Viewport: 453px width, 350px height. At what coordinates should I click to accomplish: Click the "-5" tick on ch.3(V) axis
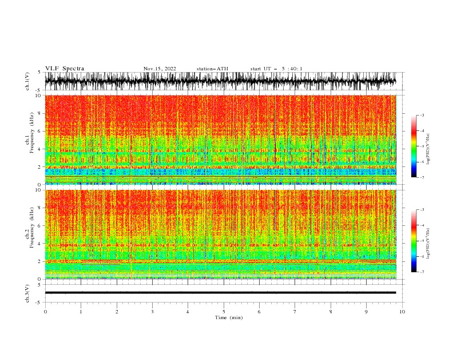click(x=39, y=303)
